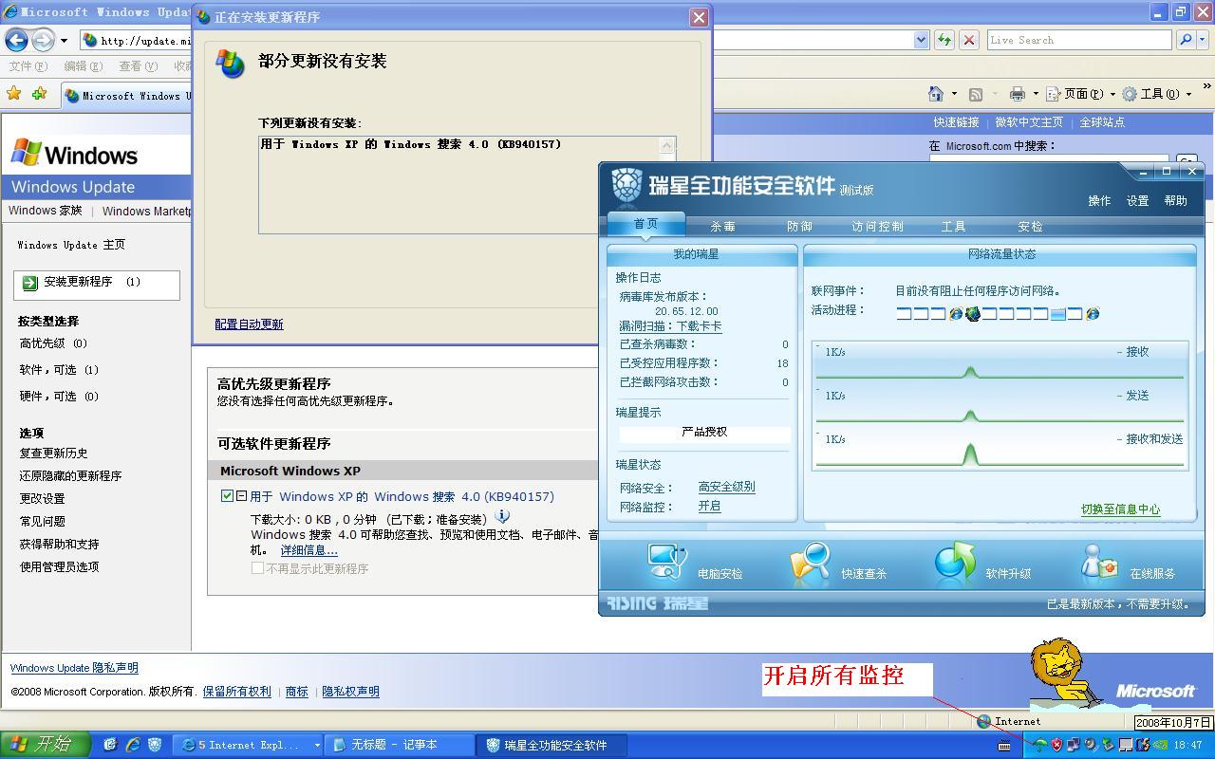Click the red shield icon in system tray
Screen dimensions: 1215x759
tap(1056, 745)
